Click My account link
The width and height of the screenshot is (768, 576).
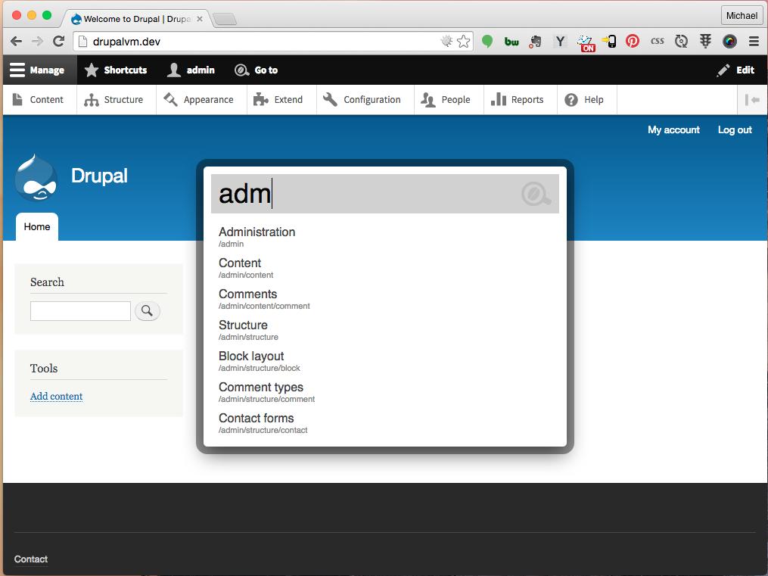click(673, 129)
